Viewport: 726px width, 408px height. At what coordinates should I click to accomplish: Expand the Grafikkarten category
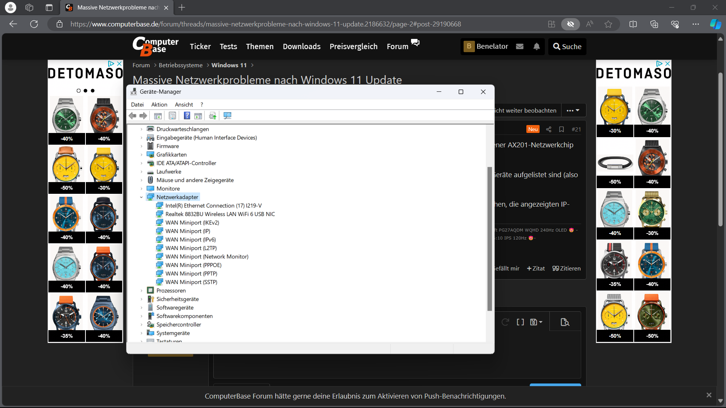click(141, 155)
